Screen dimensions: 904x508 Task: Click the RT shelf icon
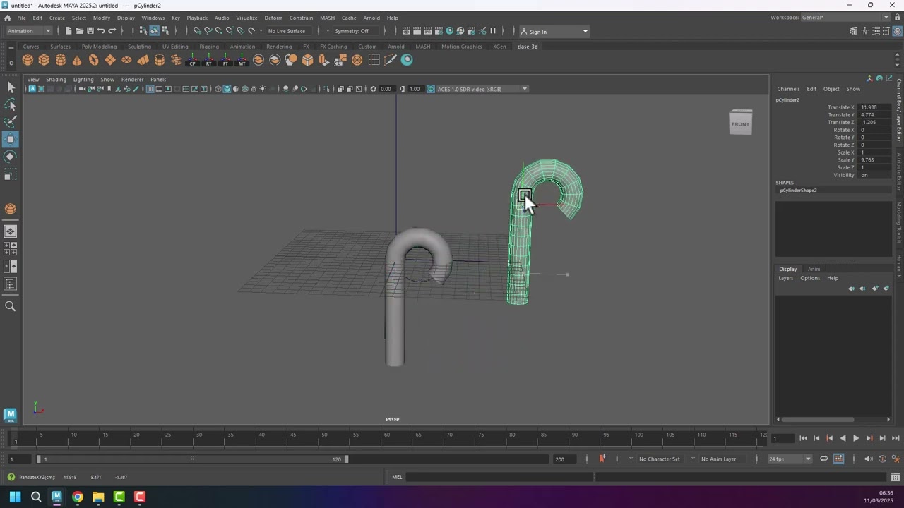[x=208, y=60]
